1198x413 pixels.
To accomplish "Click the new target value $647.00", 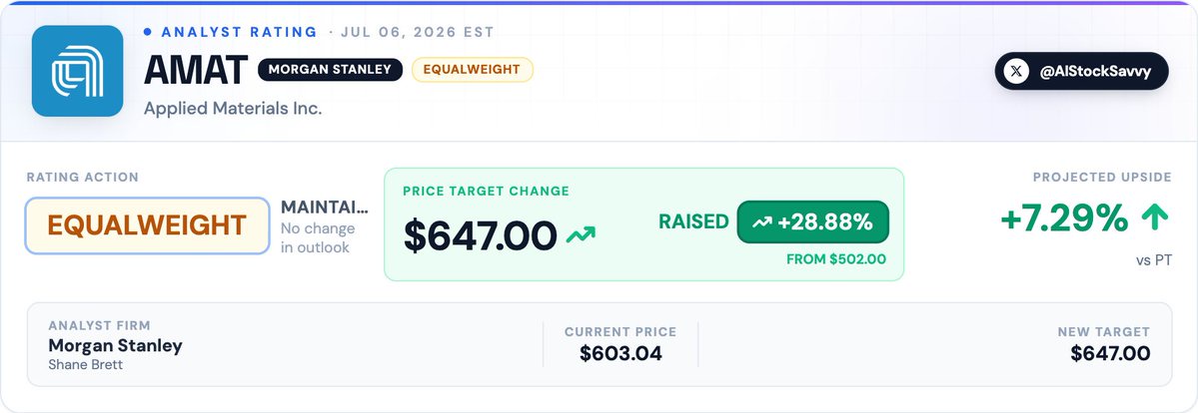I will pyautogui.click(x=1110, y=353).
